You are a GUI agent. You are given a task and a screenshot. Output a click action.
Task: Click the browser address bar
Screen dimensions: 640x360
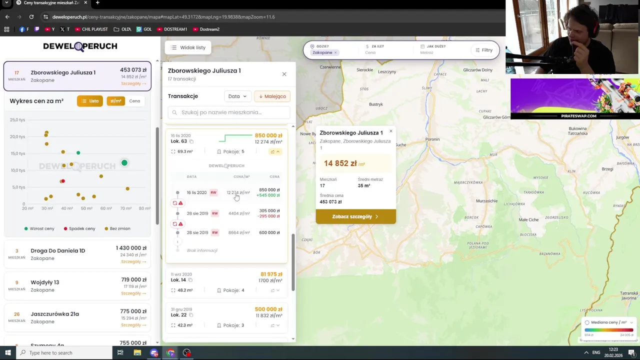[270, 17]
